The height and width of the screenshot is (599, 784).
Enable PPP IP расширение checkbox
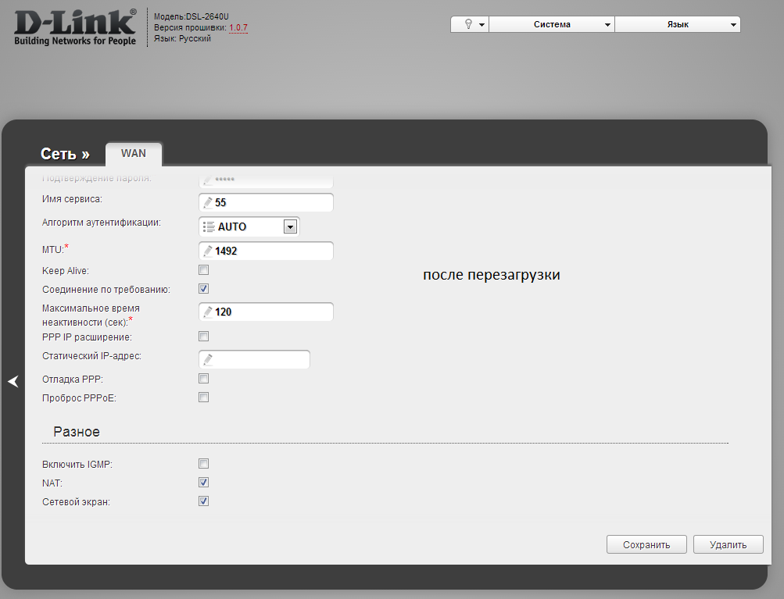pyautogui.click(x=203, y=337)
